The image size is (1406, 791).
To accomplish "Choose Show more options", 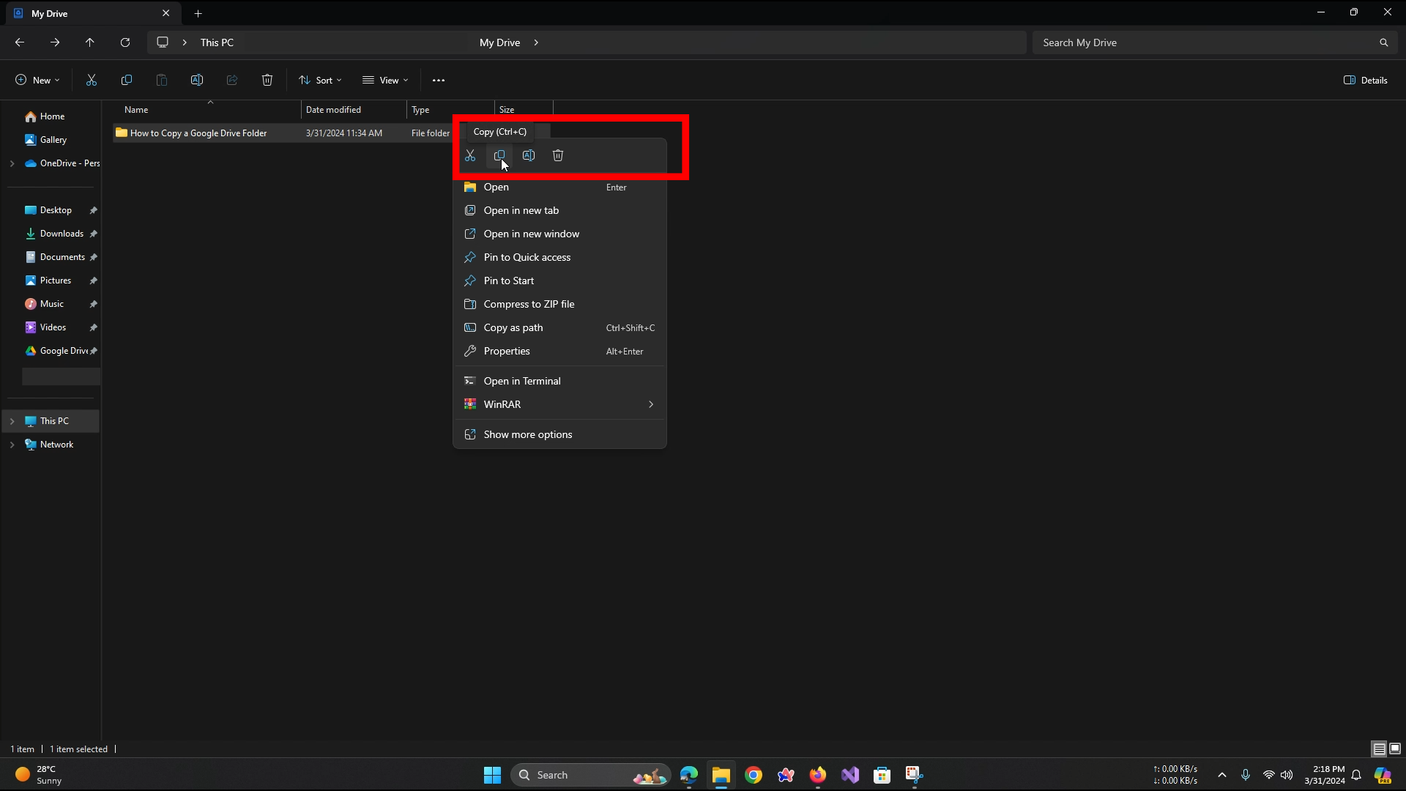I will point(527,434).
